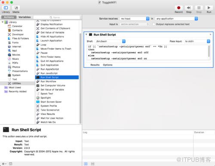The height and width of the screenshot is (166, 215).
Task: Show the variables view icon below log
Action: [x=92, y=164]
